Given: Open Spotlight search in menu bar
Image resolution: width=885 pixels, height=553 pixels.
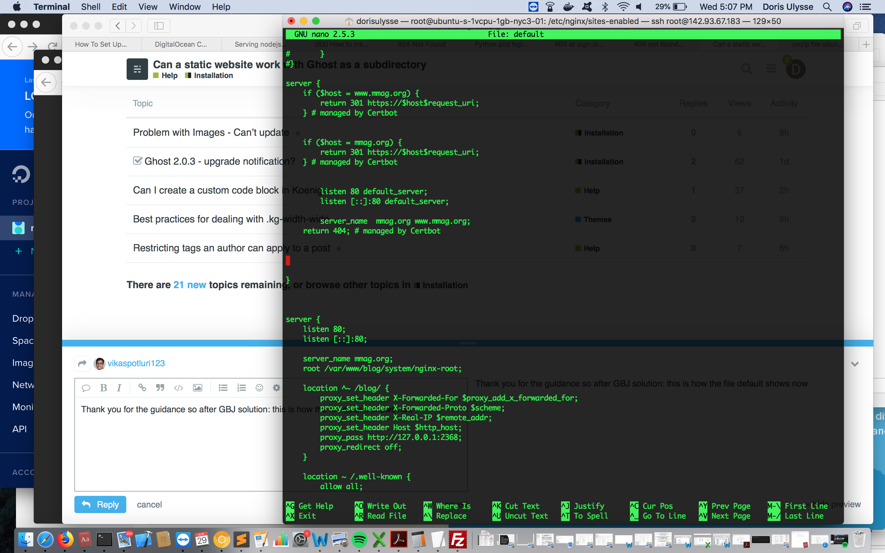Looking at the screenshot, I should 827,6.
